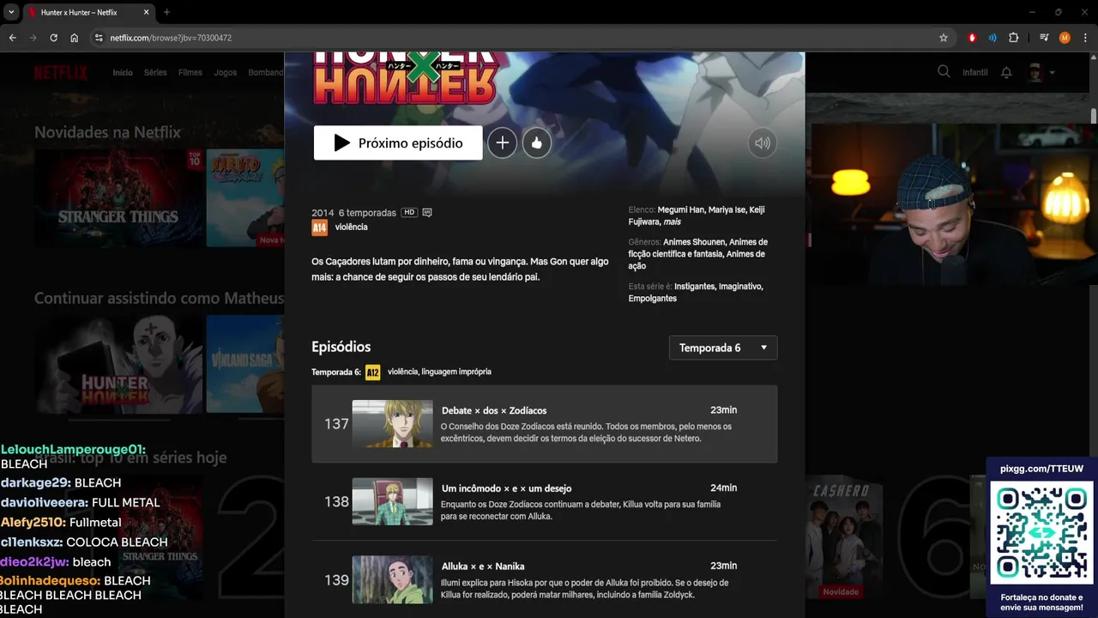Click the Novidades na Netflix heading

(107, 132)
